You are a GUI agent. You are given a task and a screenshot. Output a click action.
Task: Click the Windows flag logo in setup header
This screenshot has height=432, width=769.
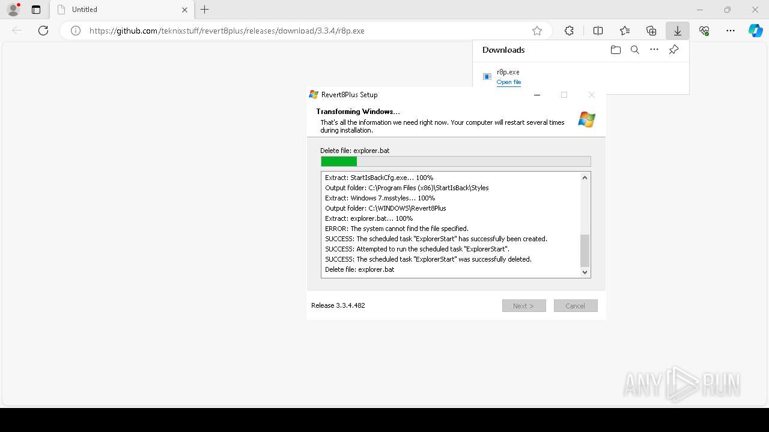tap(586, 119)
